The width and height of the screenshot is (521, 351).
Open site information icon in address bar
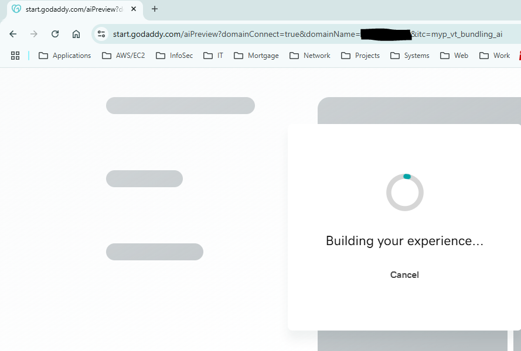coord(101,34)
